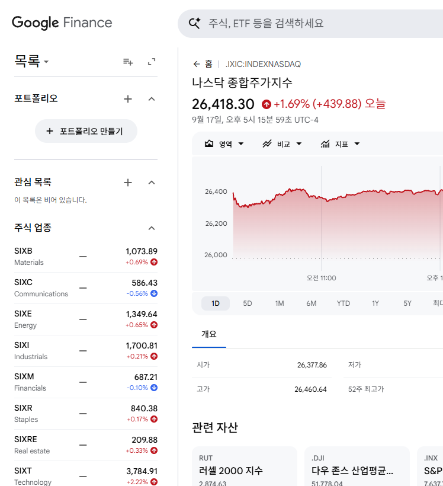443x486 pixels.
Task: Select the 6M time range
Action: tap(312, 303)
